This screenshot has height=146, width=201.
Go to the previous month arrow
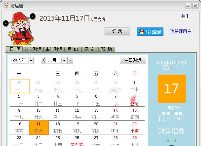(x=43, y=60)
